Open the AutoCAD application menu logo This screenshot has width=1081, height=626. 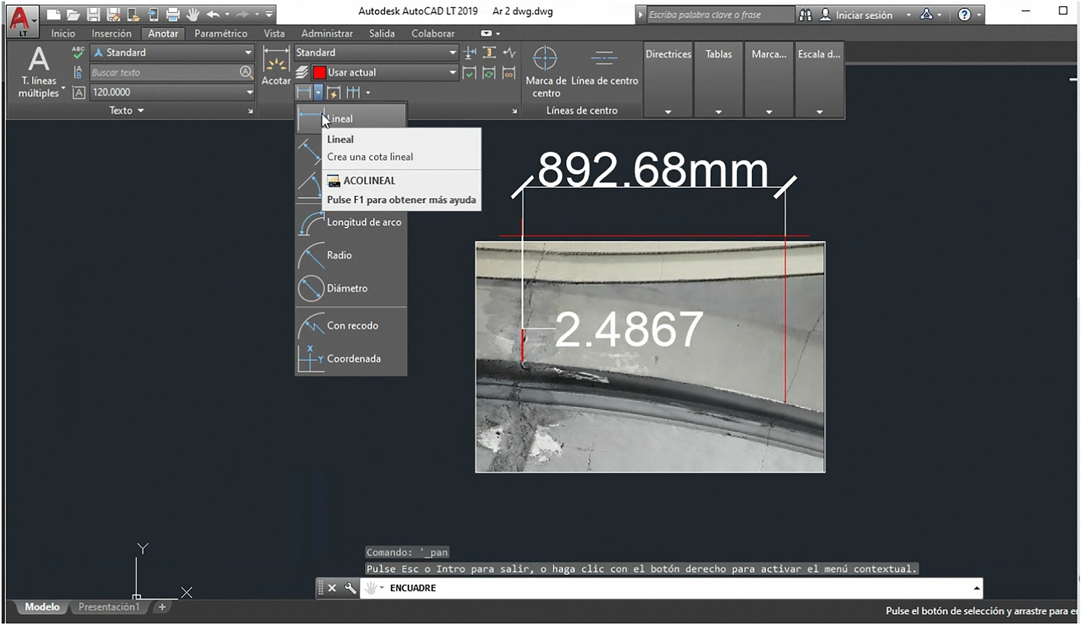(x=22, y=21)
